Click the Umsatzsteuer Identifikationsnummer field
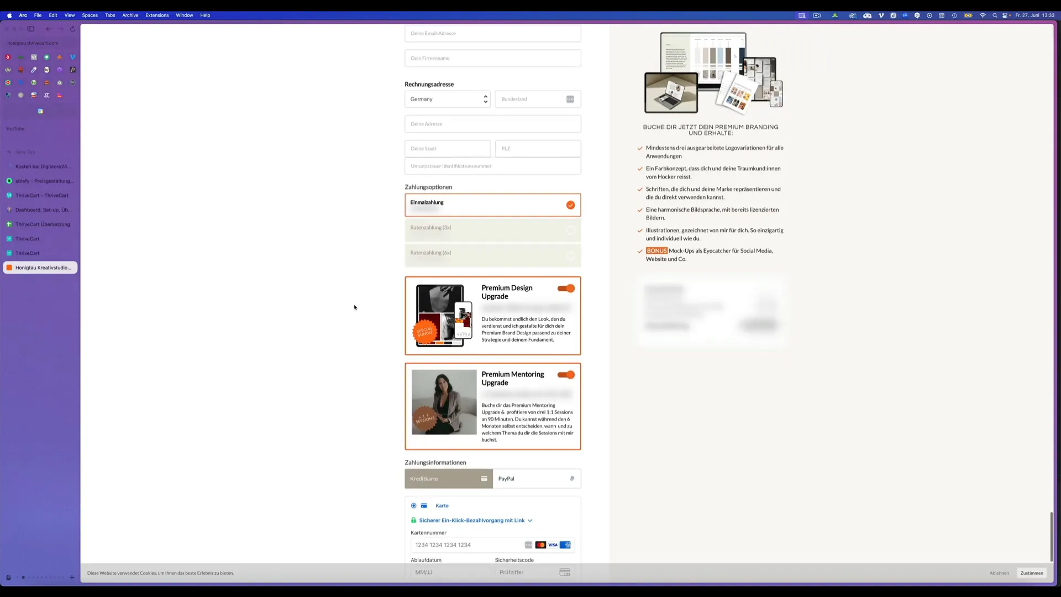This screenshot has height=597, width=1061. coord(492,166)
